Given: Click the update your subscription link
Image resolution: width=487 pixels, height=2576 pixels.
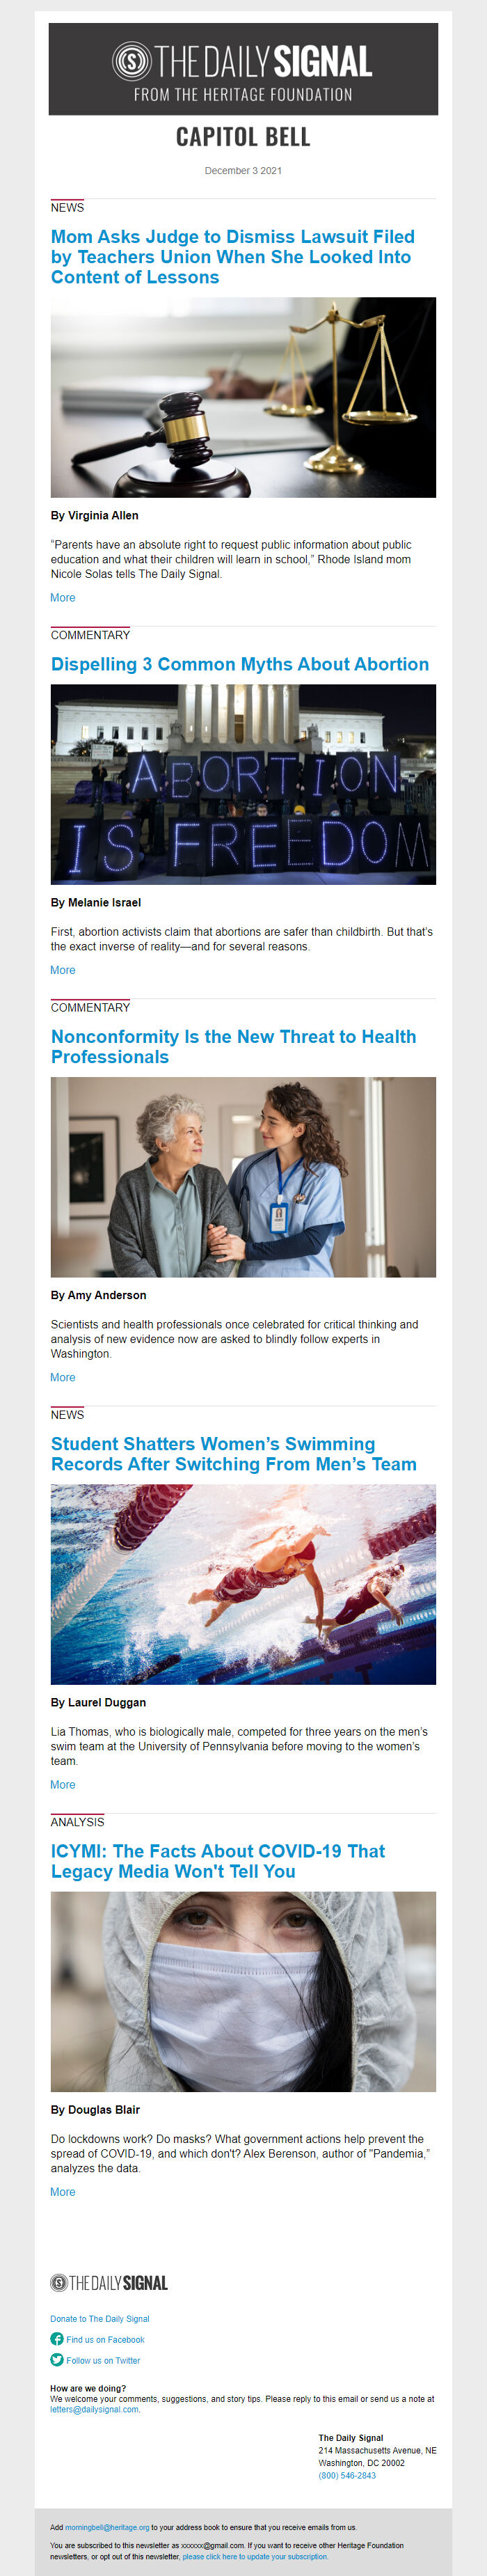Looking at the screenshot, I should 255,2557.
